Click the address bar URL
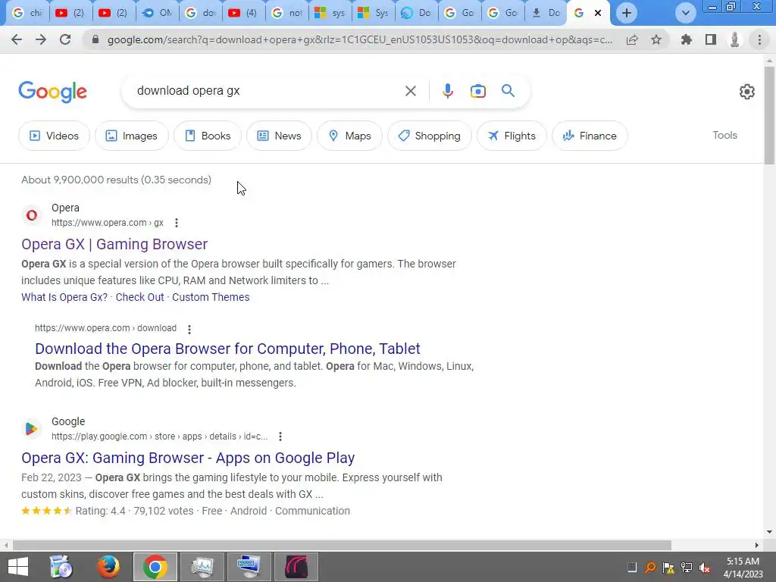Viewport: 776px width, 582px height. coord(360,39)
